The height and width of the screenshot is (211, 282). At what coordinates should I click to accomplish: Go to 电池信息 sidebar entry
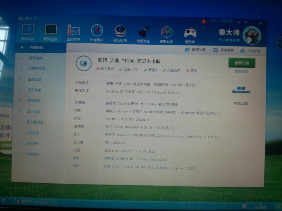(33, 133)
